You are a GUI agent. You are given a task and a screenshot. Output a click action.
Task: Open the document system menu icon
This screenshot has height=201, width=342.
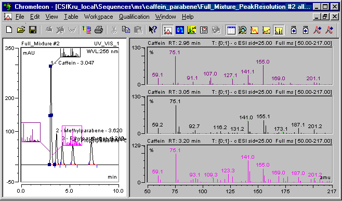8,17
